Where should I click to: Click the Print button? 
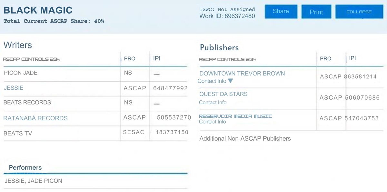(316, 12)
